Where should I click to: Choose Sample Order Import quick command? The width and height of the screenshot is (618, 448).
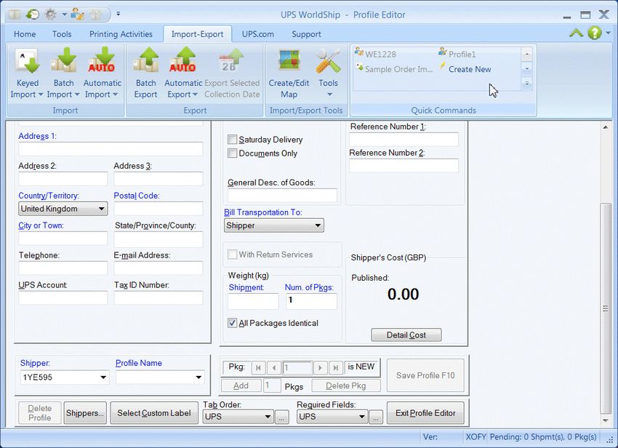[394, 69]
